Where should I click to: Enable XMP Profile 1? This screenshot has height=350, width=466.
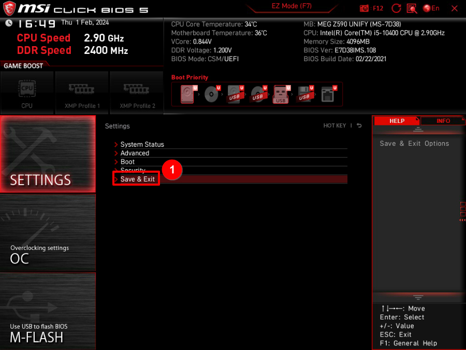82,93
